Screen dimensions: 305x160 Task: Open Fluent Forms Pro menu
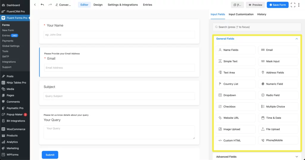[15, 18]
